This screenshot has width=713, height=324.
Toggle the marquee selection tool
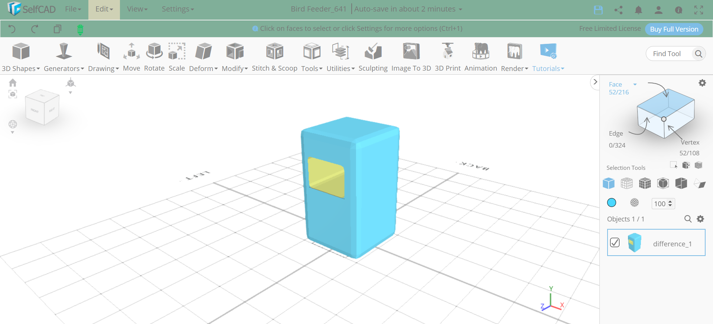[x=674, y=165]
